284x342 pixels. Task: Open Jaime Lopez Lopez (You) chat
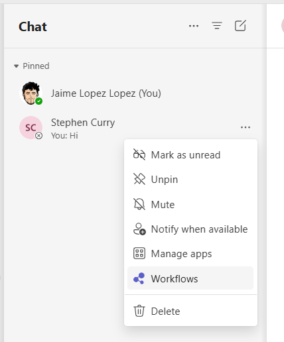[135, 93]
